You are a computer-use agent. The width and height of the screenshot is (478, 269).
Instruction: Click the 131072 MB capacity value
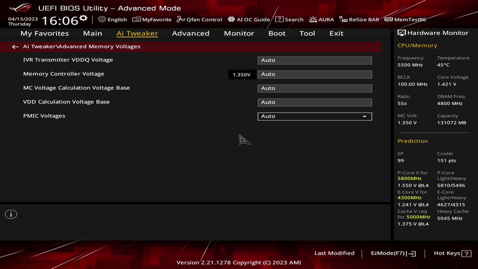click(451, 123)
